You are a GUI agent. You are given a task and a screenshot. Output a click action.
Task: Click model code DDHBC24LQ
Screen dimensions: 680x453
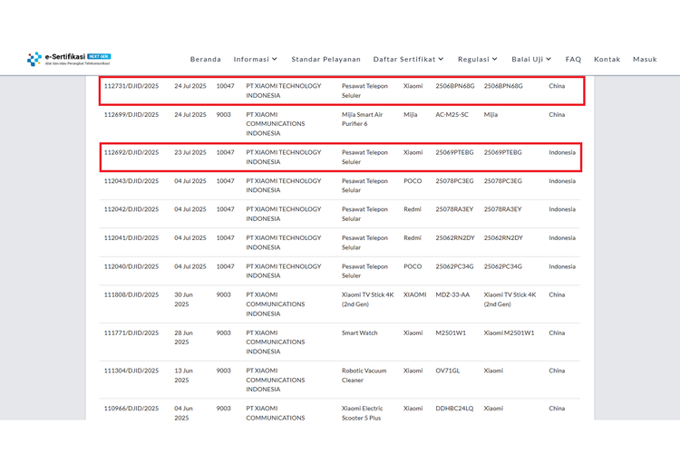coord(454,408)
